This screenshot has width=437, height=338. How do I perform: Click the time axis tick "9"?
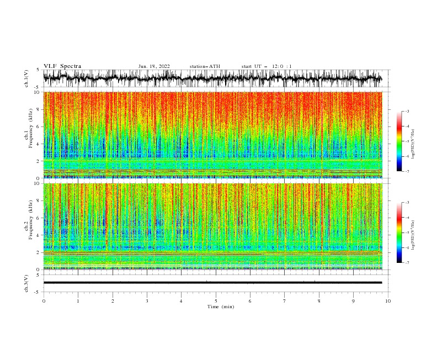(x=353, y=301)
